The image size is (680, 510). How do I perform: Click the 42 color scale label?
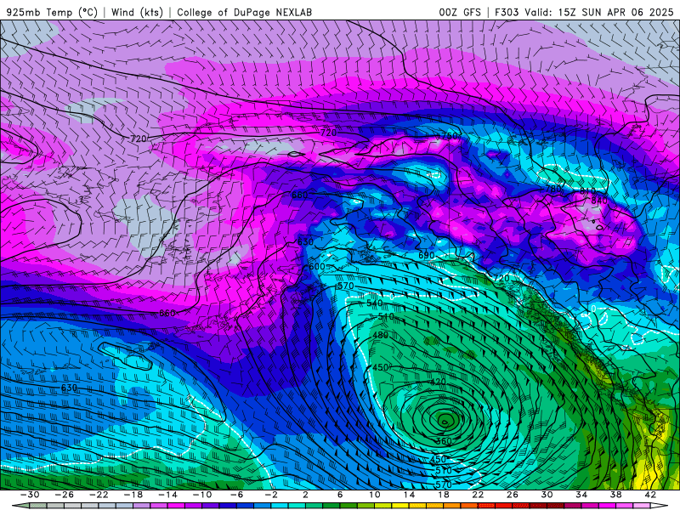650,495
